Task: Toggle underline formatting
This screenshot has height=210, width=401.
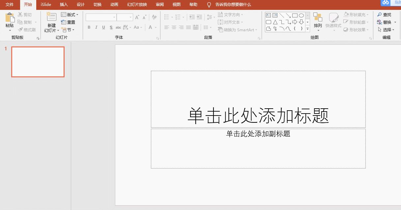Action: [103, 27]
